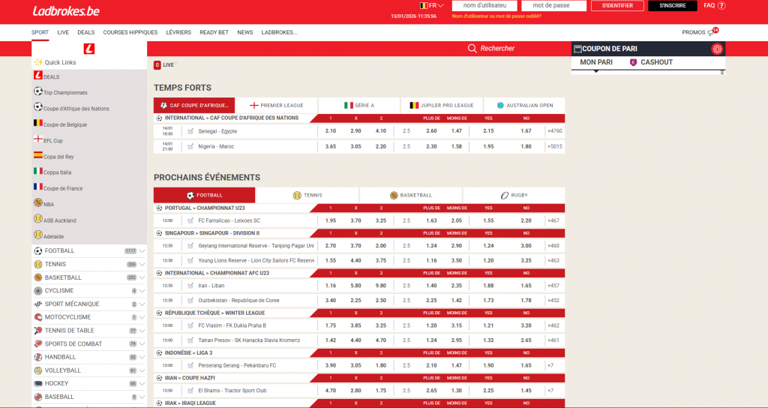
Task: Open the Live menu item
Action: [x=63, y=32]
